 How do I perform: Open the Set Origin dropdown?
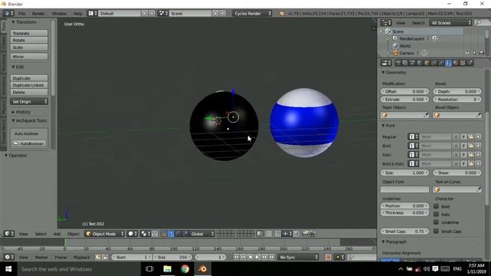click(x=29, y=101)
